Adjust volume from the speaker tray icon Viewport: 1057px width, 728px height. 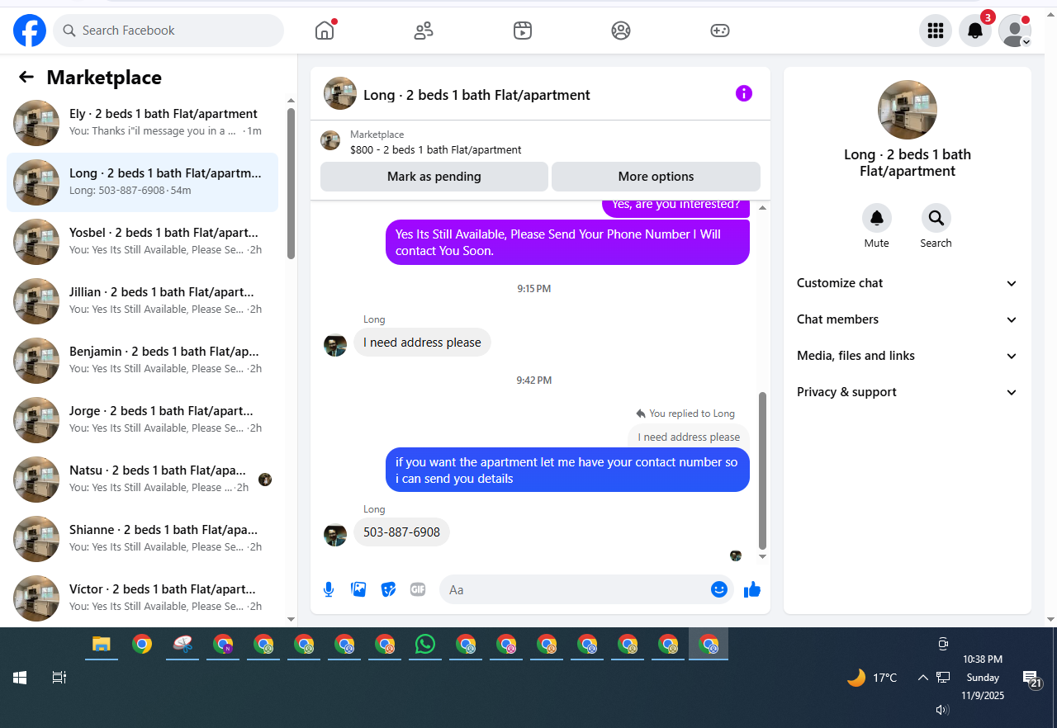pos(942,709)
